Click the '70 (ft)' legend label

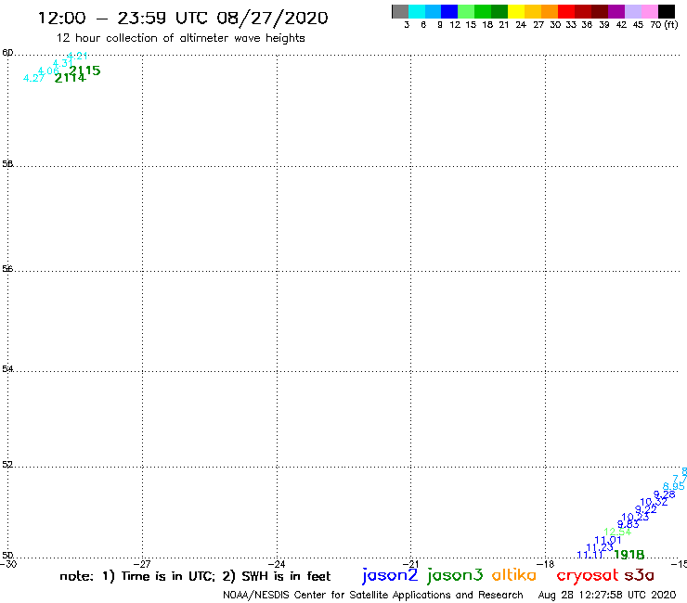[x=664, y=25]
